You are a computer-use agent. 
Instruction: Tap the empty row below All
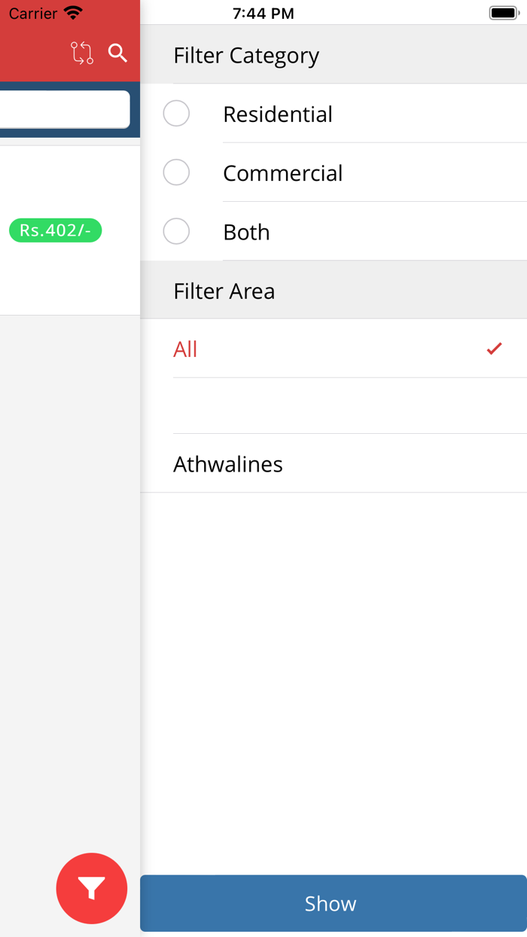pyautogui.click(x=331, y=406)
